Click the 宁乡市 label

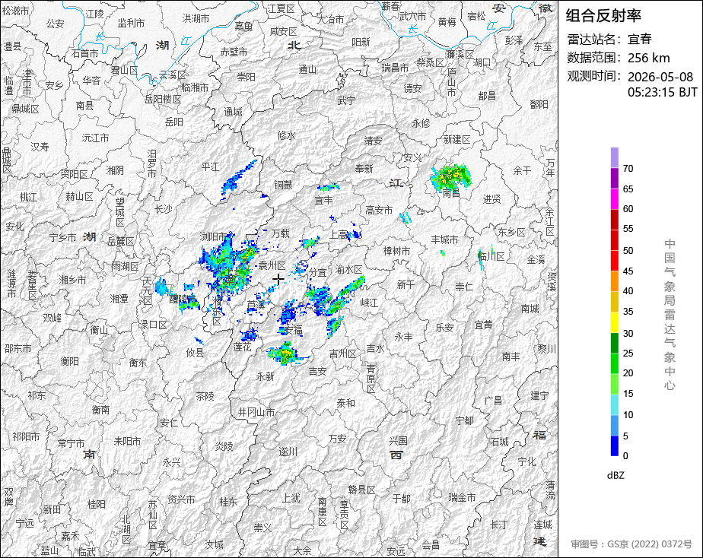[63, 237]
